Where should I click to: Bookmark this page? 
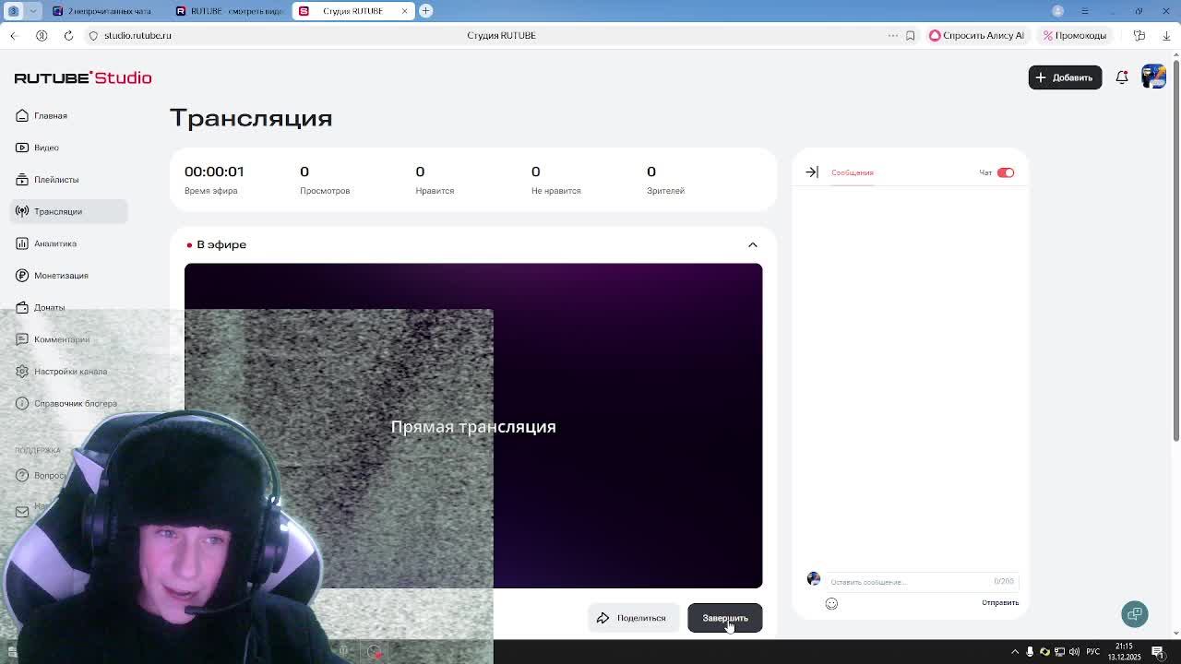point(911,35)
